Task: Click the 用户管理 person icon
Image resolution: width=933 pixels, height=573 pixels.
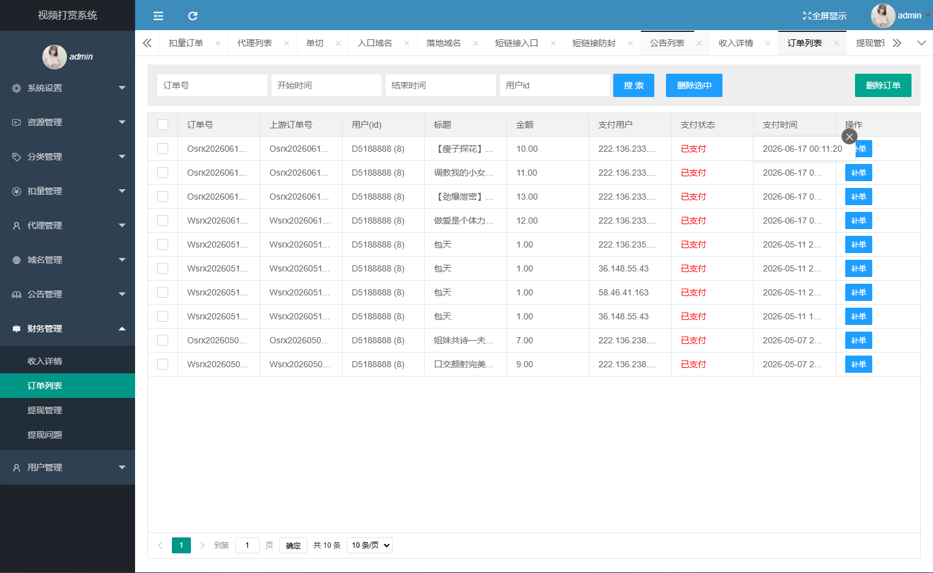Action: click(17, 467)
